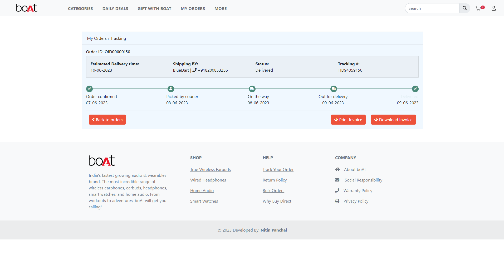Screen dimensions: 504x255
Task: Open the user account icon
Action: pos(494,8)
